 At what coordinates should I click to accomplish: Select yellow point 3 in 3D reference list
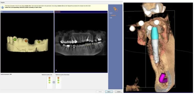click(x=49, y=82)
